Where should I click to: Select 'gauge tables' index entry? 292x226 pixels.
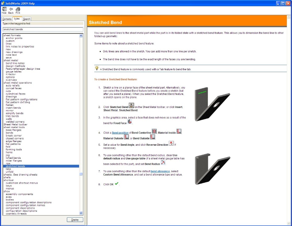(14, 72)
